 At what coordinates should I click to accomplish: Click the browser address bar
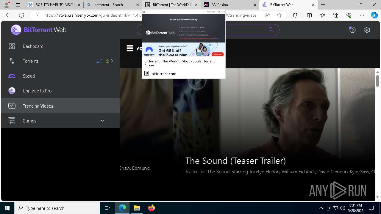158,15
